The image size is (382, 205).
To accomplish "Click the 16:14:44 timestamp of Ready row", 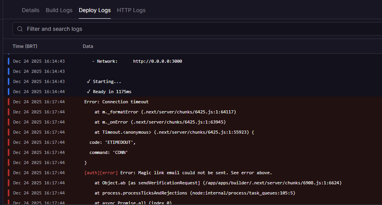I will pyautogui.click(x=39, y=92).
